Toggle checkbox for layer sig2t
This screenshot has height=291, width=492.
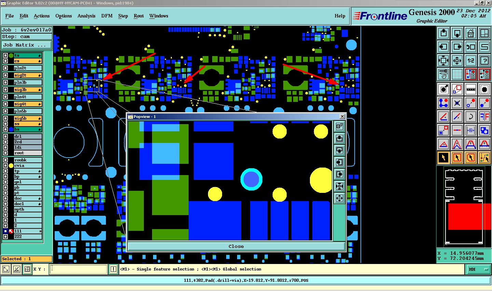click(x=5, y=75)
